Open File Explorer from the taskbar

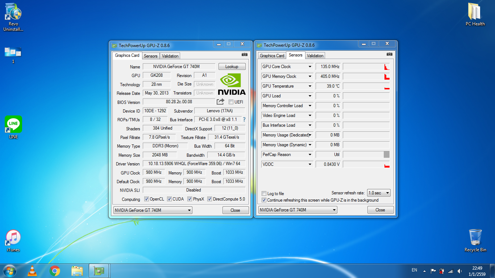coord(77,271)
